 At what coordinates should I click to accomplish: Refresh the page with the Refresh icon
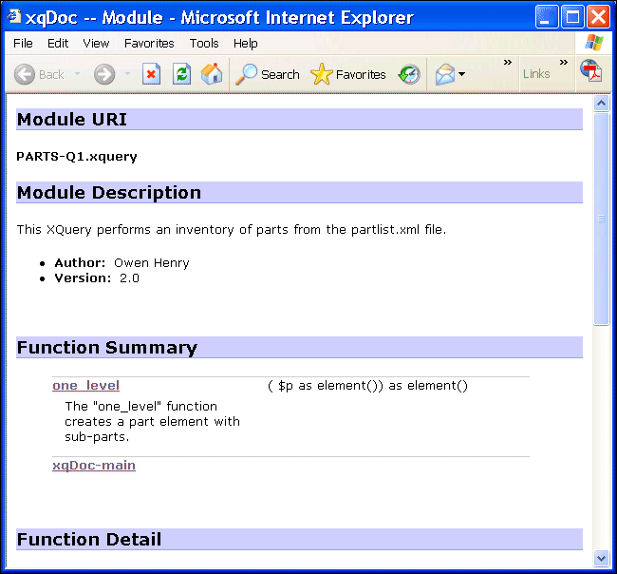click(x=181, y=74)
